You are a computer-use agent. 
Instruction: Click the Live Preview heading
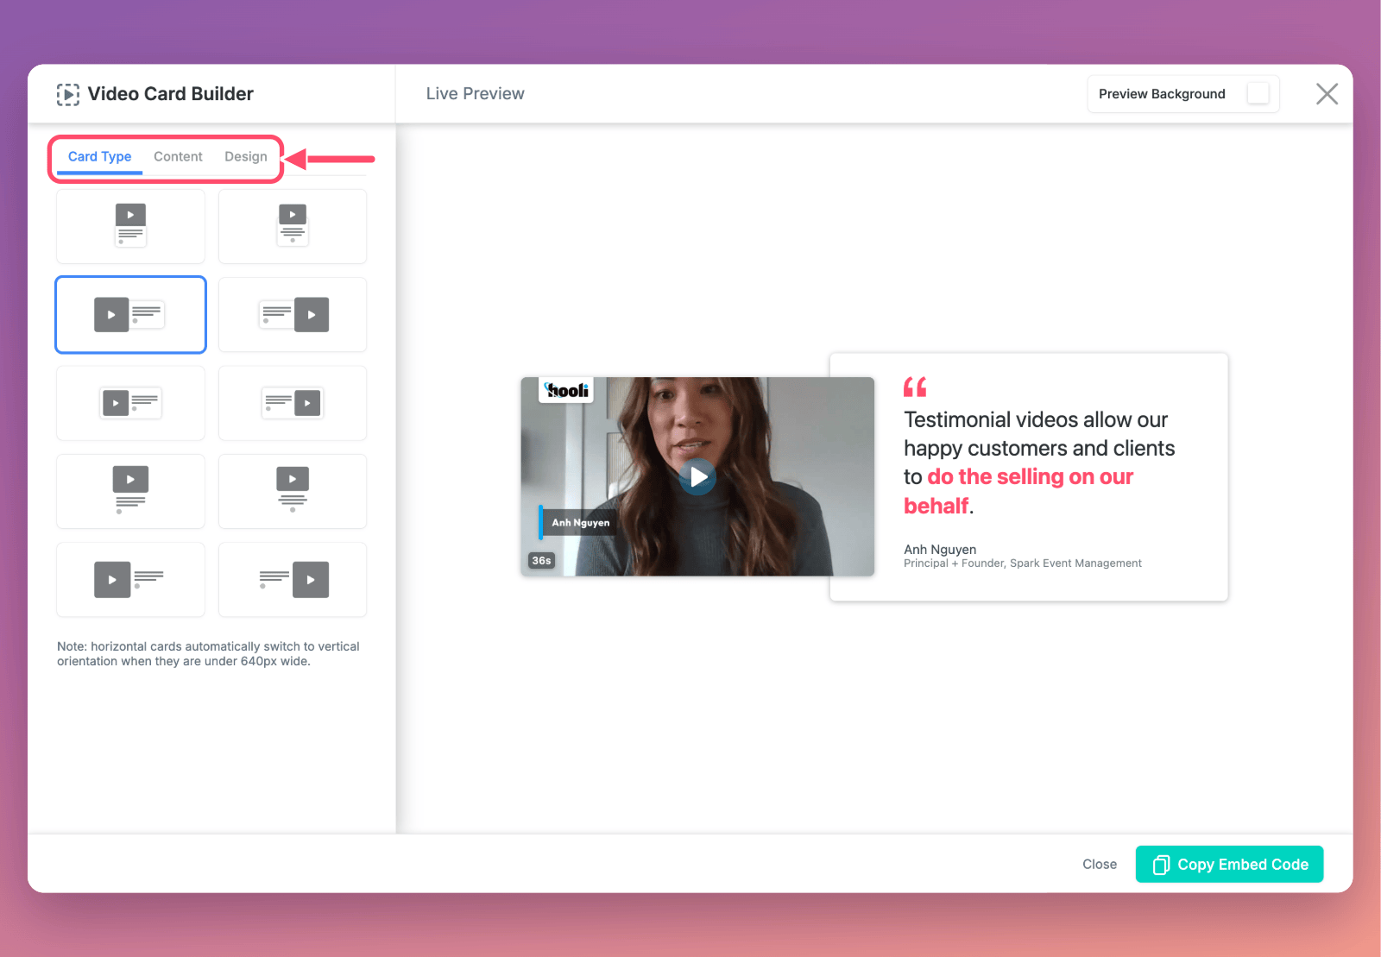point(475,93)
